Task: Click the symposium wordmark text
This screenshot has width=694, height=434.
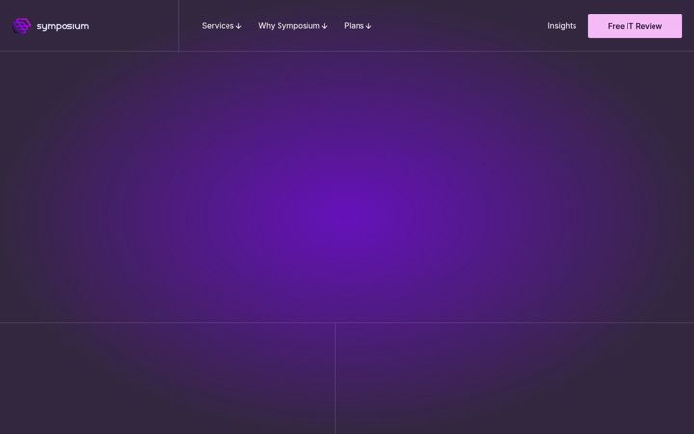Action: pos(63,27)
